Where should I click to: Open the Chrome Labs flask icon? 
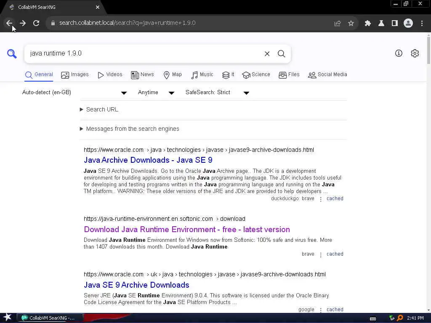coord(381,24)
